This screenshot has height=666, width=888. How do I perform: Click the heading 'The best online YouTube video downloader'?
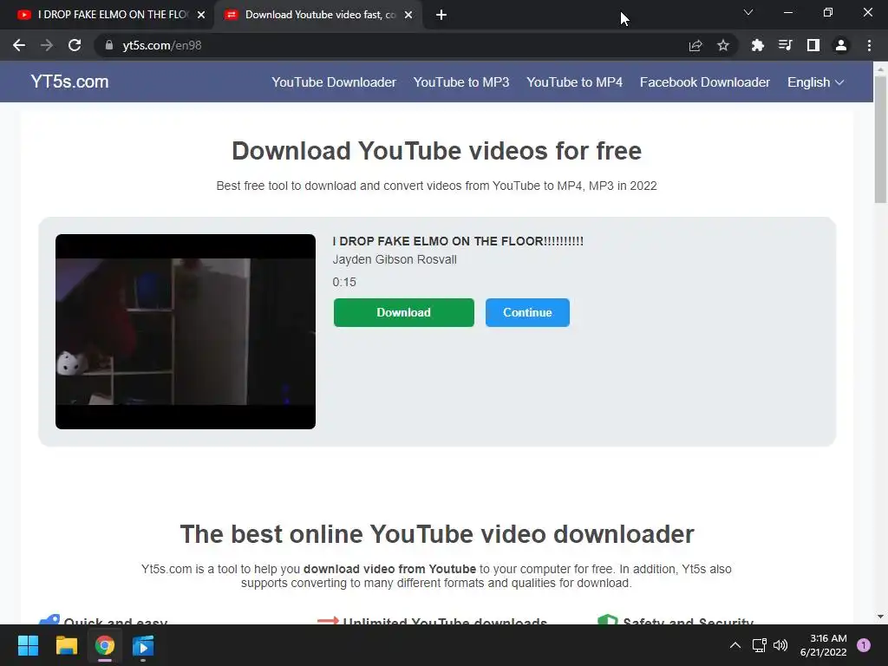click(437, 534)
